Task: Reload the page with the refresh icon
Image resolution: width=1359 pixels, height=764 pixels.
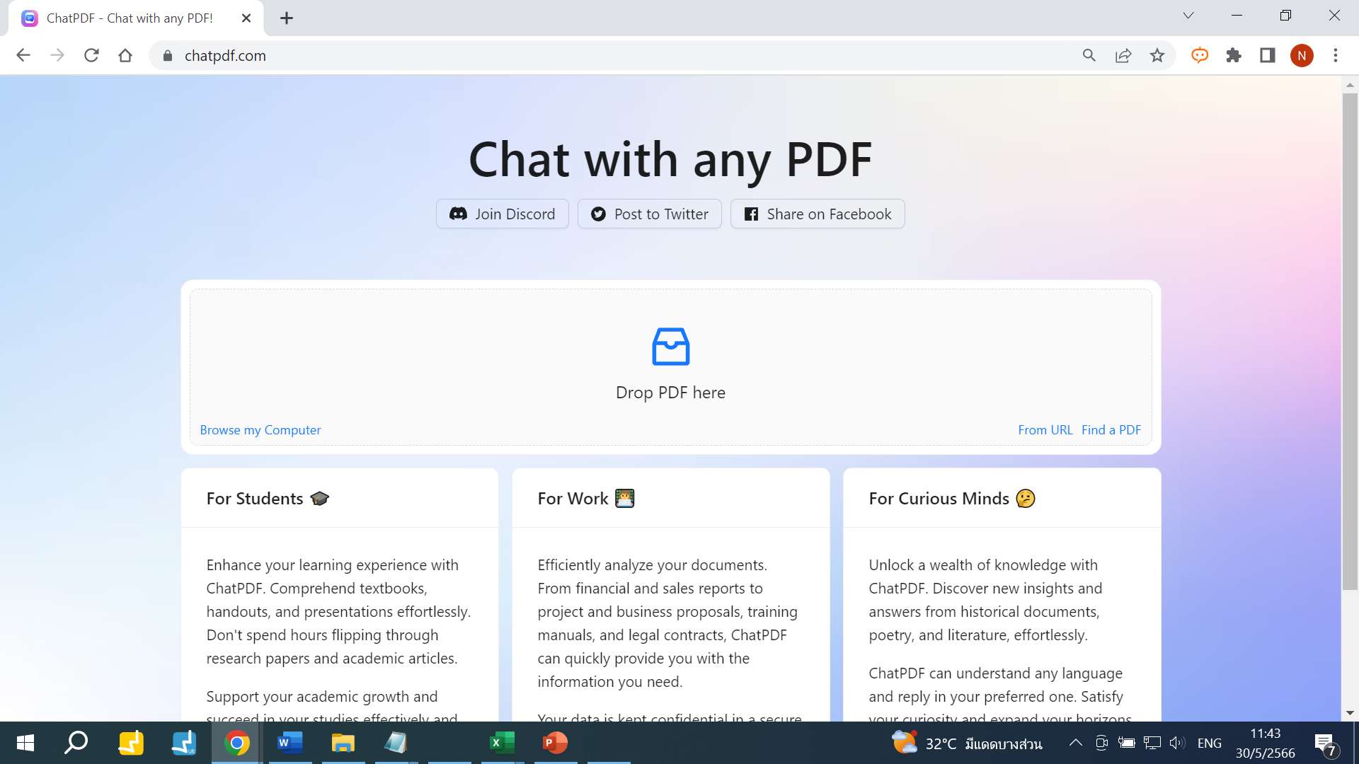Action: point(91,56)
